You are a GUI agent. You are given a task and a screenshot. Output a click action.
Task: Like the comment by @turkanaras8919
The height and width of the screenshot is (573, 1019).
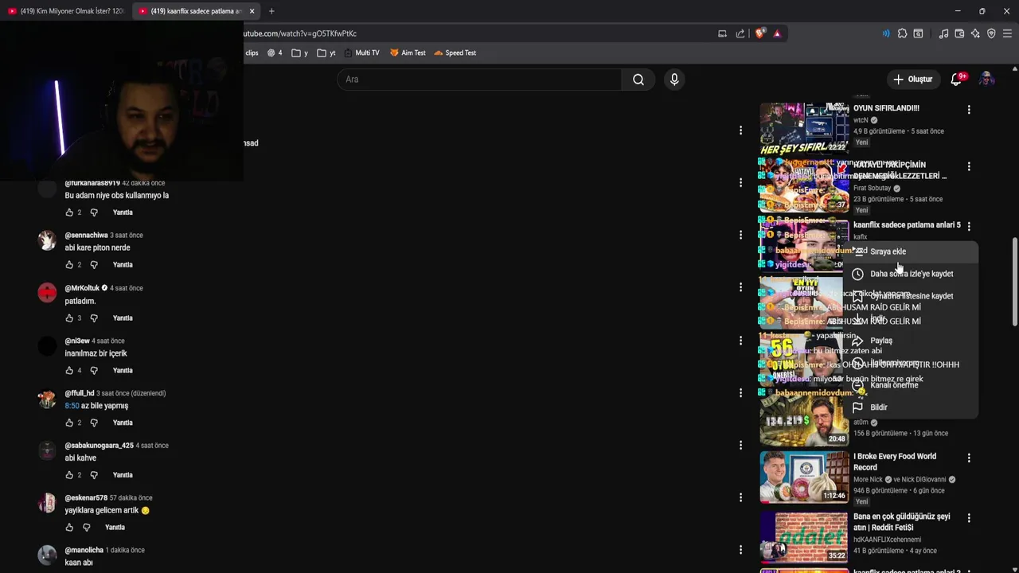point(69,212)
